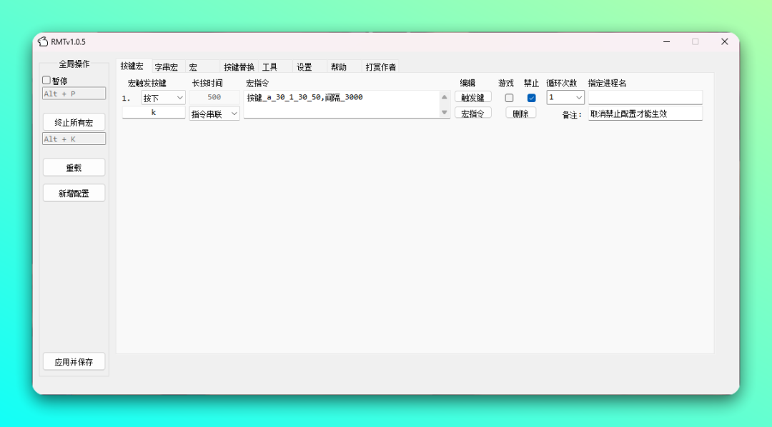Enable the 游戏 checkbox
Screen dimensions: 772x427
[509, 98]
